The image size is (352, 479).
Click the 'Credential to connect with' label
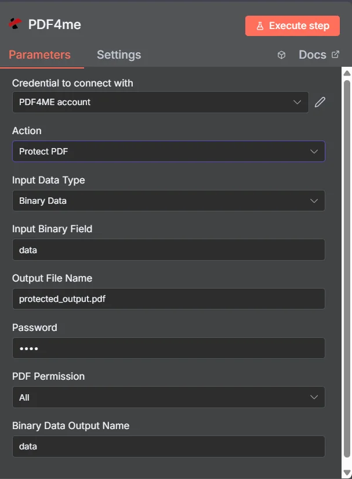pos(72,83)
